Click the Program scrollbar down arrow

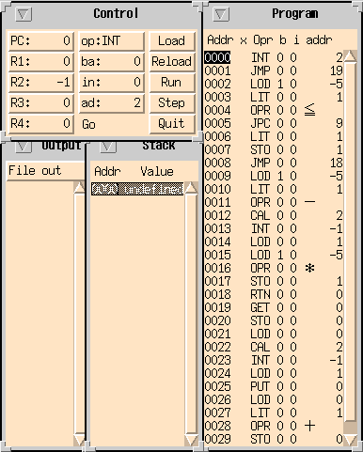351,439
